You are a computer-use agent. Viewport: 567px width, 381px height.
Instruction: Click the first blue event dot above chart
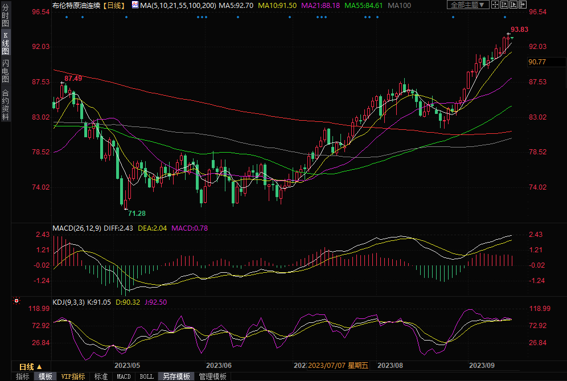pyautogui.click(x=66, y=17)
